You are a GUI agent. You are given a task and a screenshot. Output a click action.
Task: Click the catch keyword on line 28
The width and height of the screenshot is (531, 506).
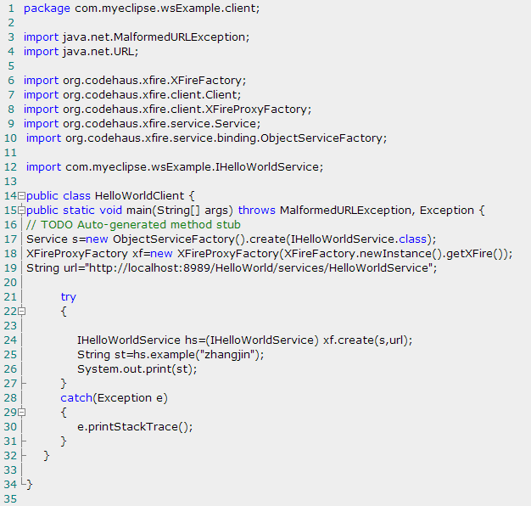tap(76, 397)
